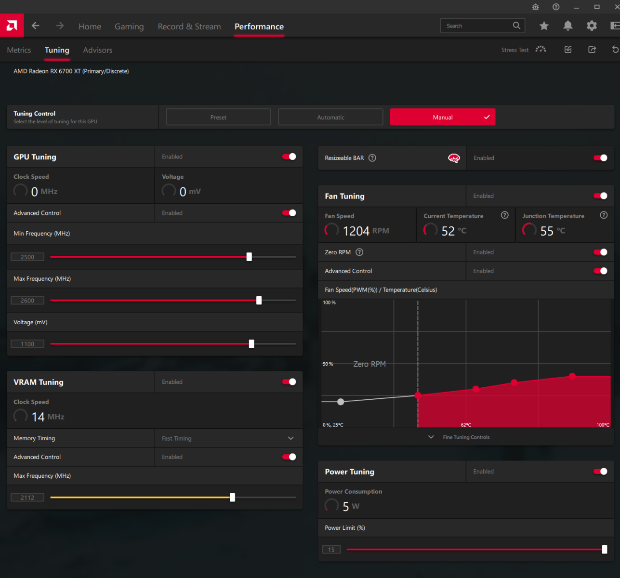Toggle GPU Advanced Control switch
The image size is (620, 578).
(289, 213)
